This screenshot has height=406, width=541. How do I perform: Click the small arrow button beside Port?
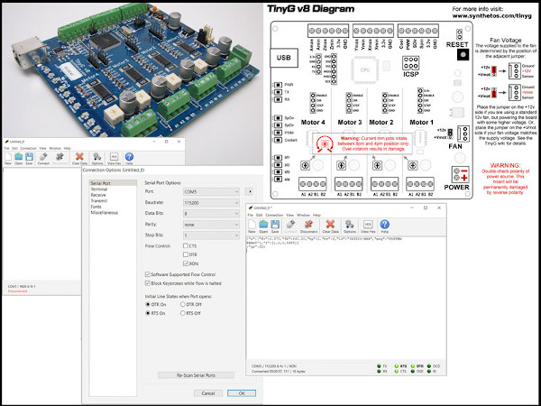249,191
